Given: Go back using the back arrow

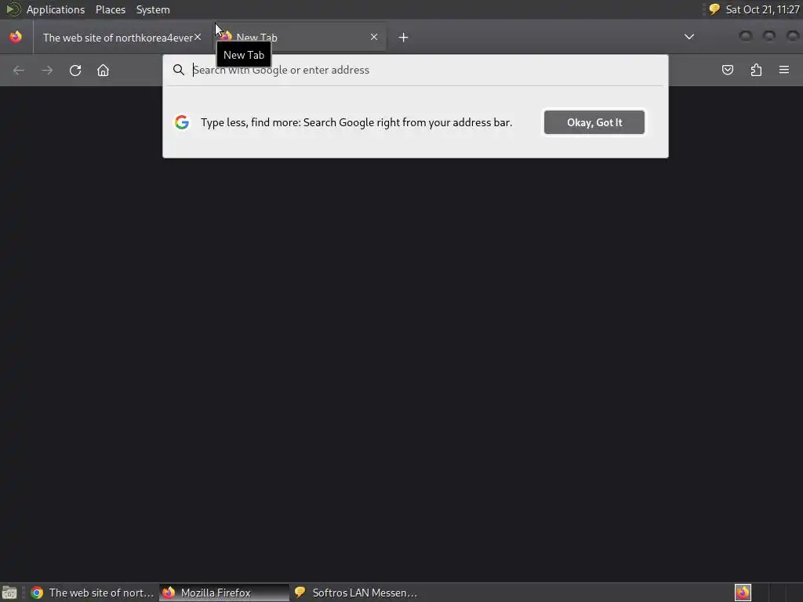Looking at the screenshot, I should pyautogui.click(x=19, y=70).
